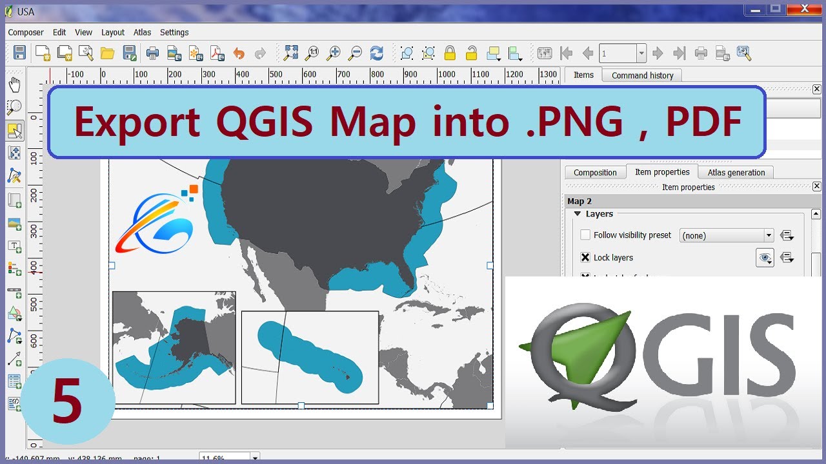Ungroup selected items

pos(428,53)
